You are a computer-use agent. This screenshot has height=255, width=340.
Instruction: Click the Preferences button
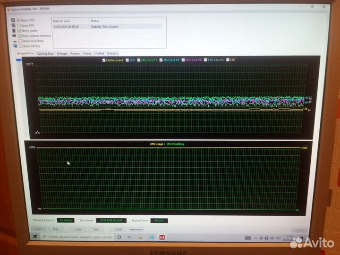136,229
